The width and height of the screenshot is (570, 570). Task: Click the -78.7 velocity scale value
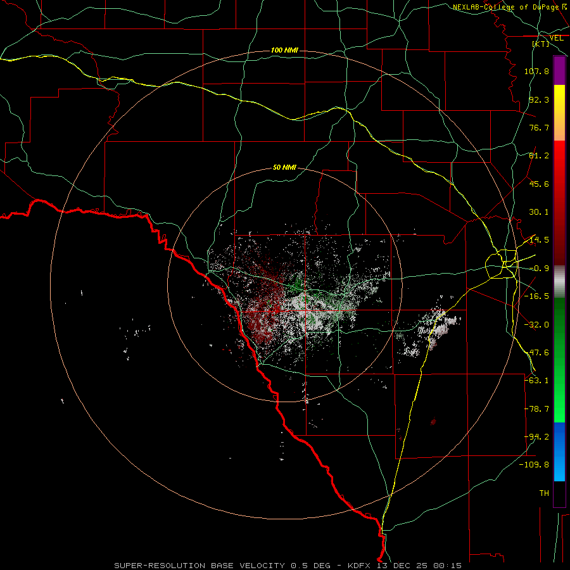coord(536,409)
